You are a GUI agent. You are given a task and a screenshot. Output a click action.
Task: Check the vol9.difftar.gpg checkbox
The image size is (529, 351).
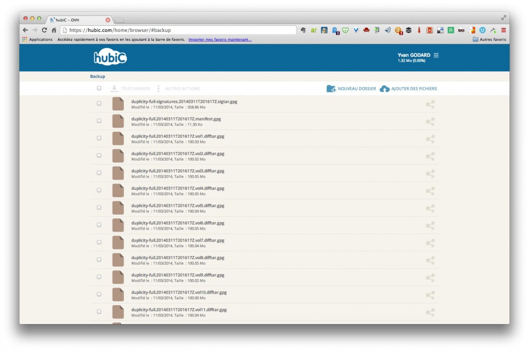[99, 277]
